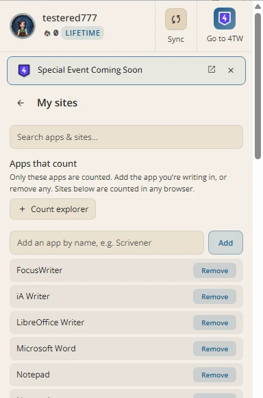Click the testered777 profile avatar

pos(23,26)
